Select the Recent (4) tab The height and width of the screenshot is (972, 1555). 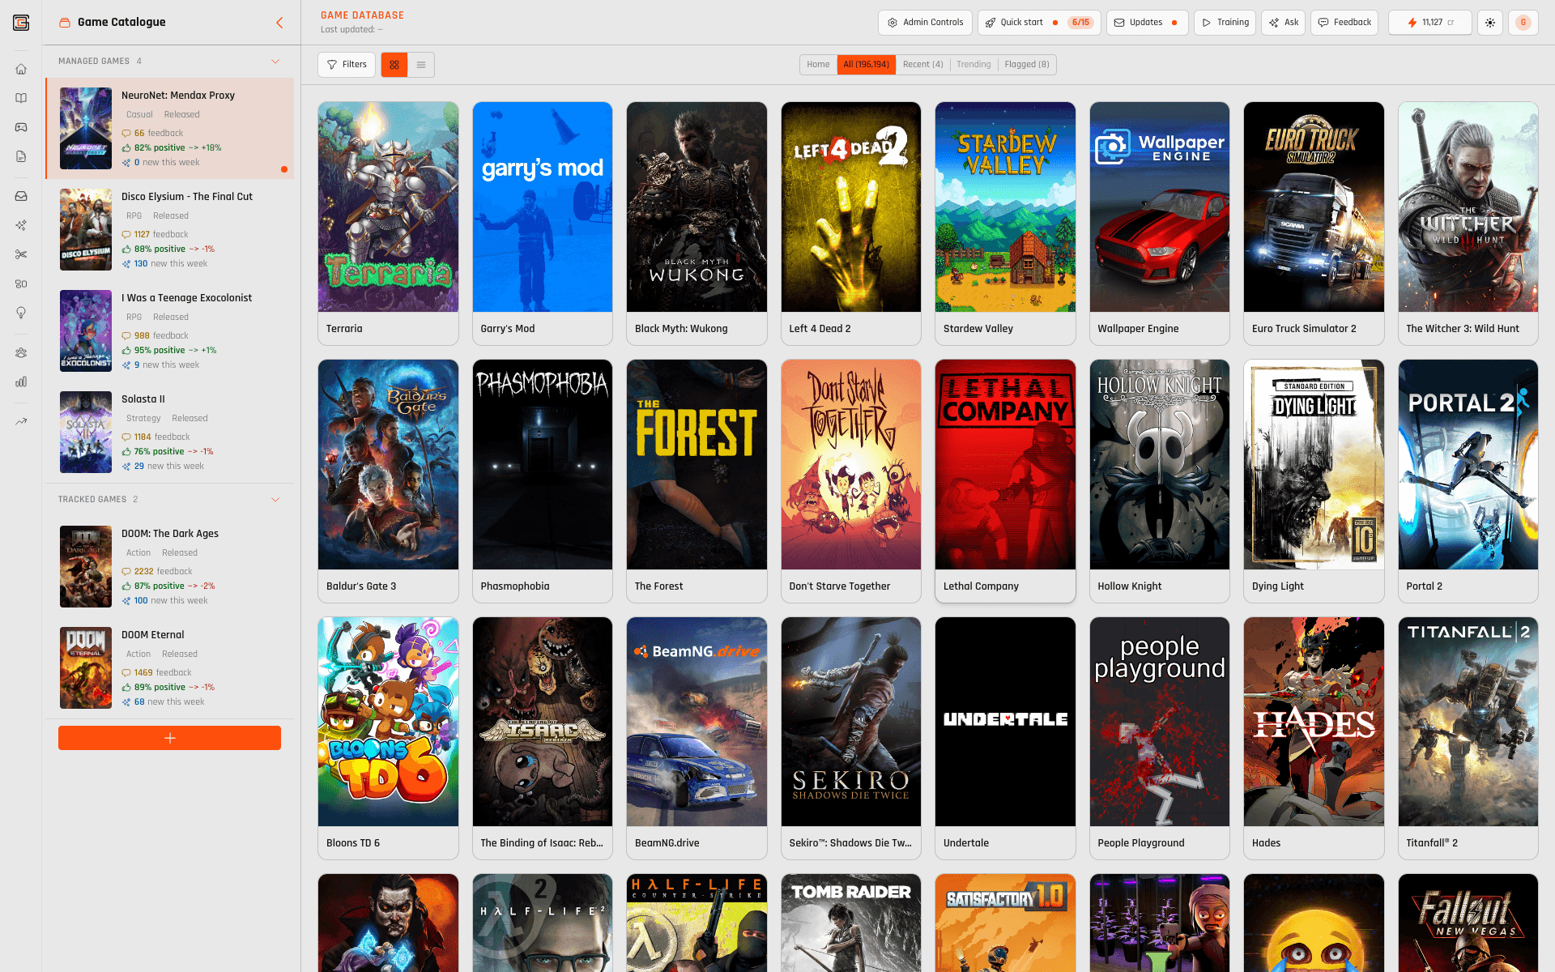(x=922, y=65)
